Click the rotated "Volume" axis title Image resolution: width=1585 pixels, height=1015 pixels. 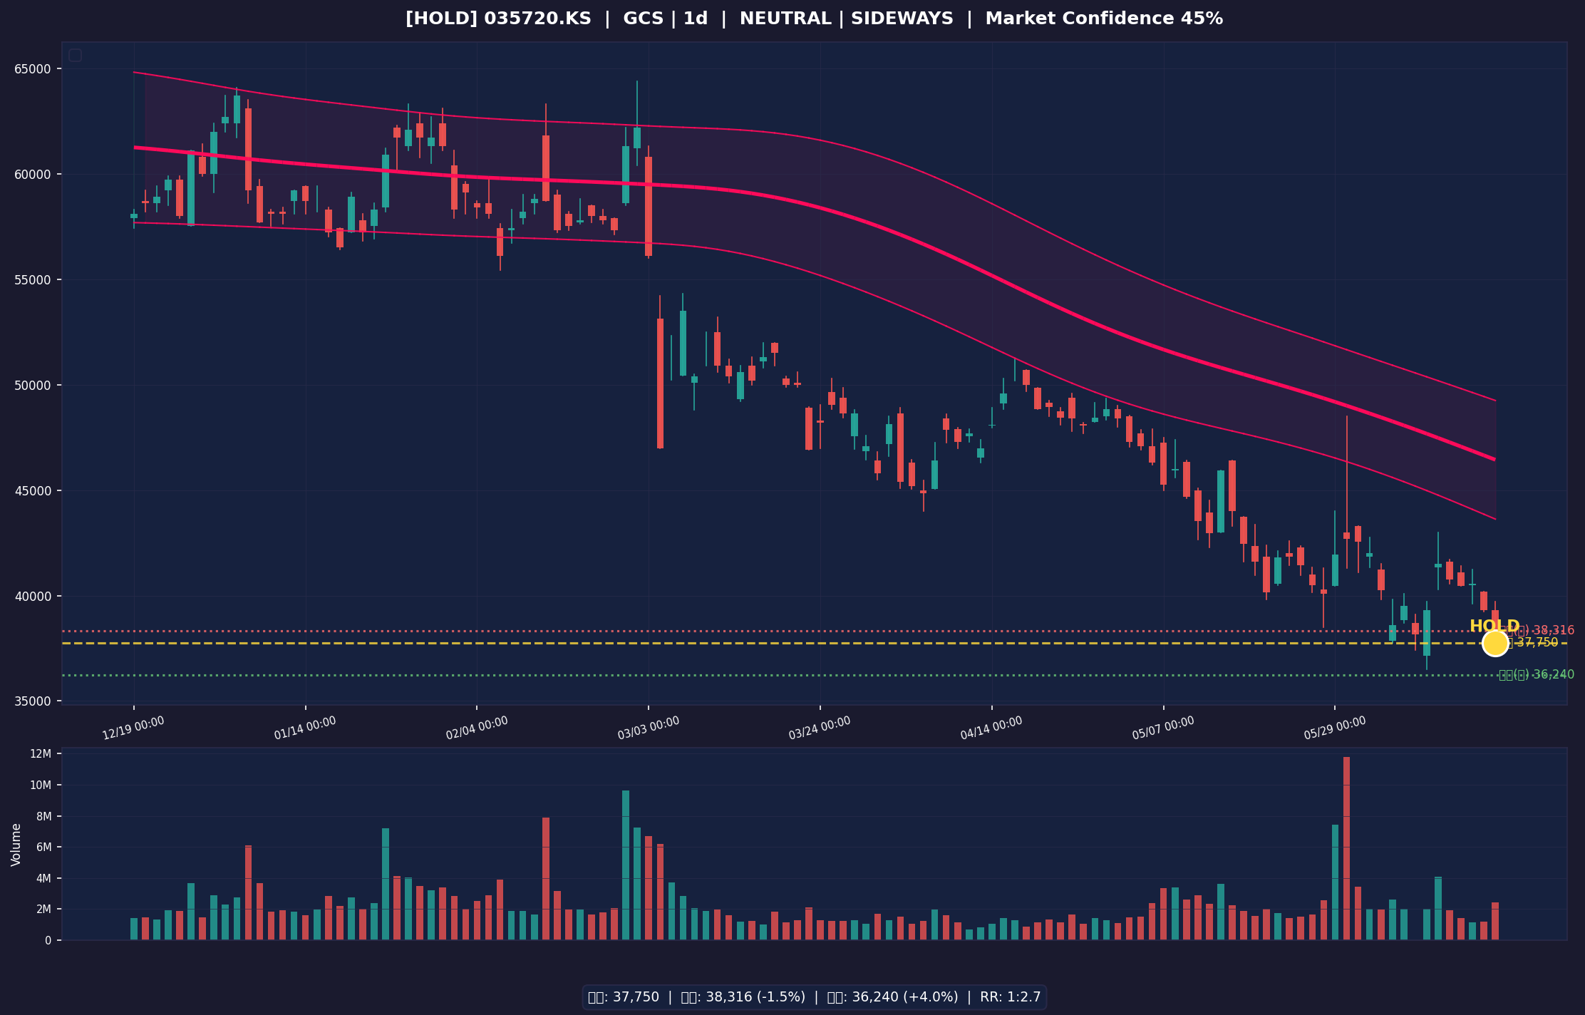16,845
